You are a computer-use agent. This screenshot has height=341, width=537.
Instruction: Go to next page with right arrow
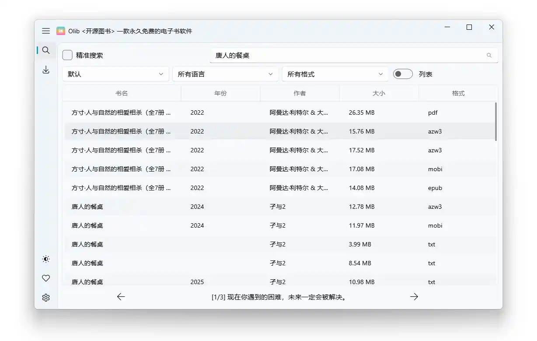(x=414, y=297)
